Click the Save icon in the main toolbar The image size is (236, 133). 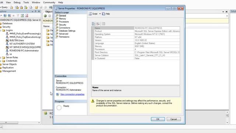(x=41, y=7)
